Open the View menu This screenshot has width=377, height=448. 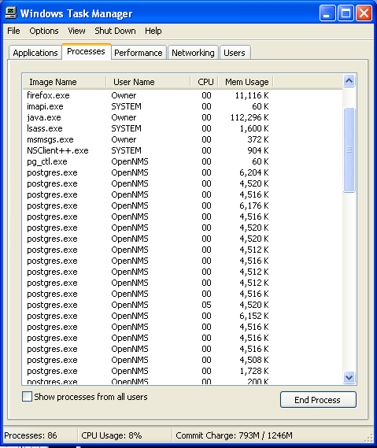coord(76,31)
